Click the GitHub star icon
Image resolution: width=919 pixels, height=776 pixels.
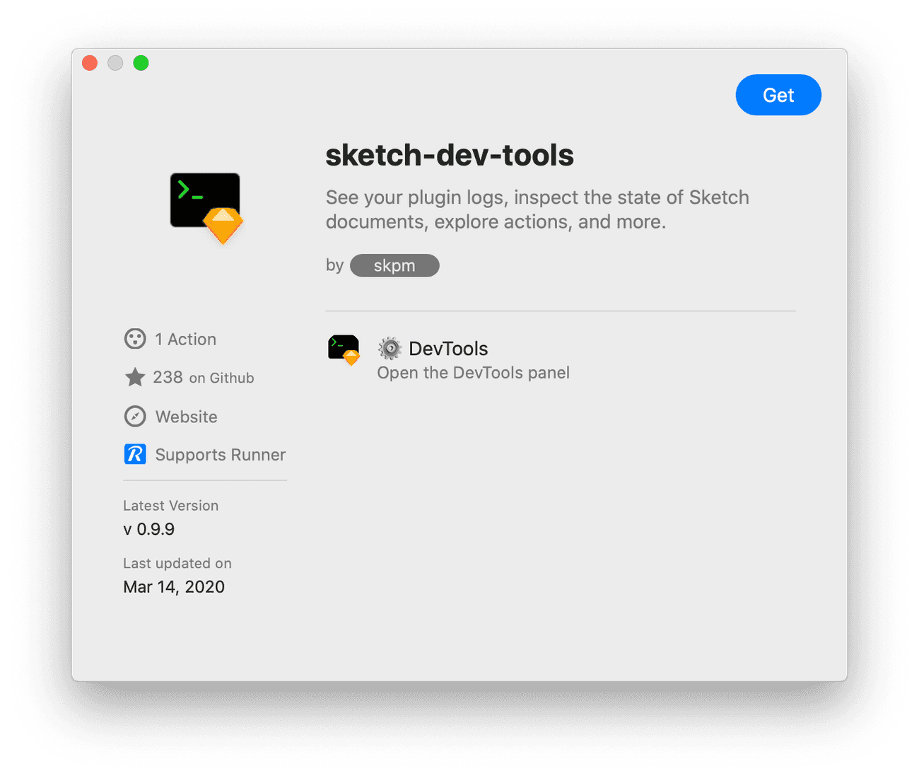134,378
